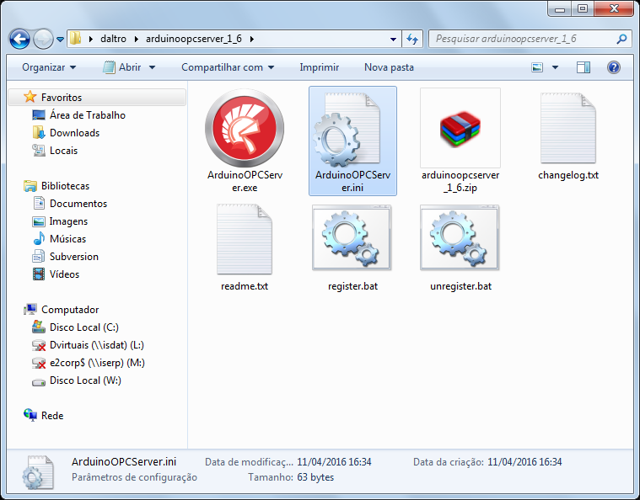Image resolution: width=640 pixels, height=500 pixels.
Task: Select the changelog.txt file icon
Action: tap(567, 128)
